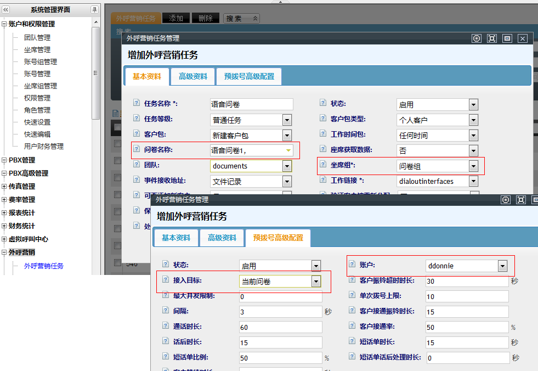Click help icon next to 问卷名称
This screenshot has height=371, width=538.
[x=137, y=150]
